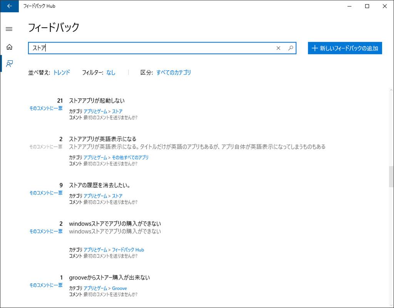Click ストア category under first feedback

[x=117, y=111]
